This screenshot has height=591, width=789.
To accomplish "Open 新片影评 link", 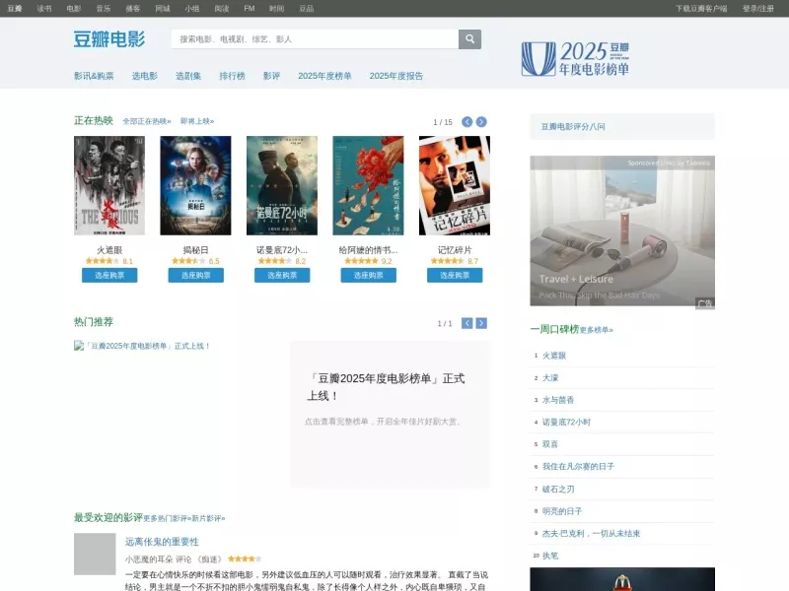I will [x=208, y=518].
